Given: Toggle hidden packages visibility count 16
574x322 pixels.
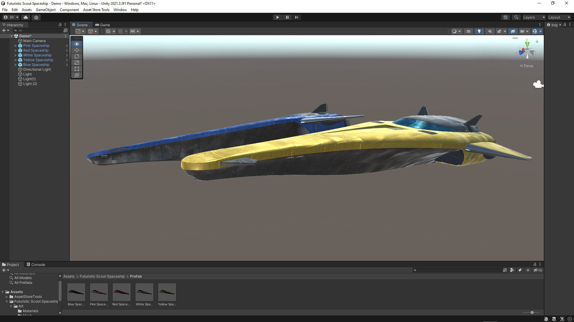Looking at the screenshot, I should 538,270.
